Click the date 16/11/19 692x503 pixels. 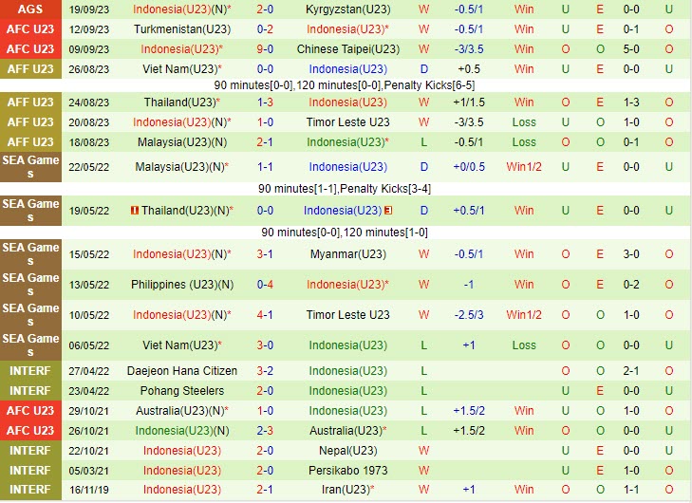tap(88, 490)
